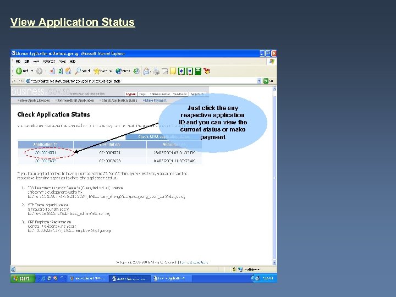Click the red logout link
The height and width of the screenshot is (297, 396).
tap(131, 94)
